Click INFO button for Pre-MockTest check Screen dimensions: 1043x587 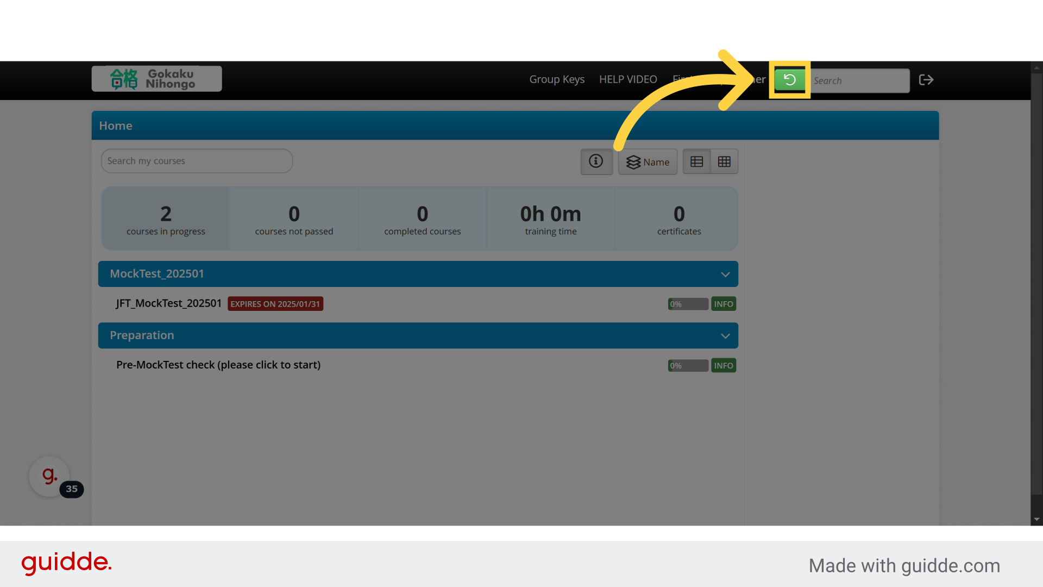tap(723, 365)
